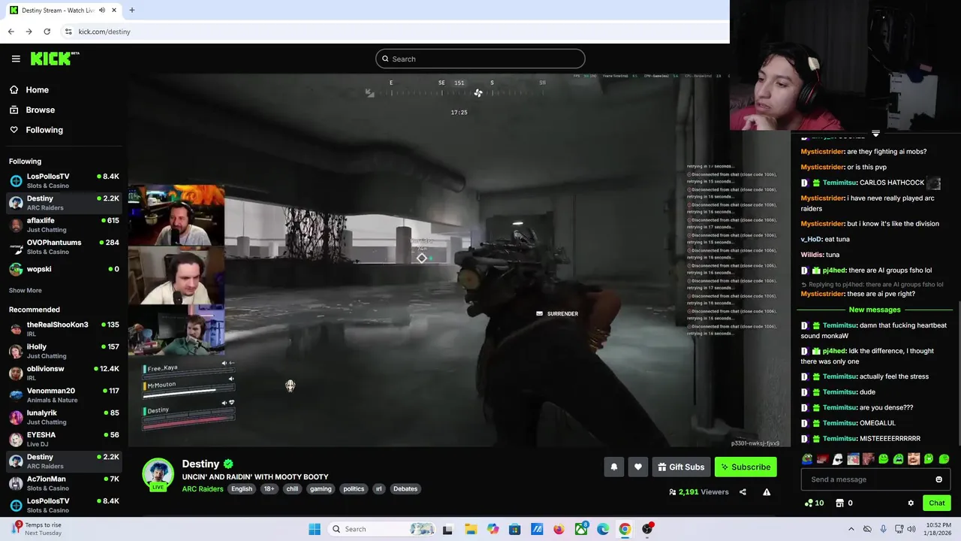Image resolution: width=961 pixels, height=541 pixels.
Task: Click the browser forward button
Action: [29, 32]
